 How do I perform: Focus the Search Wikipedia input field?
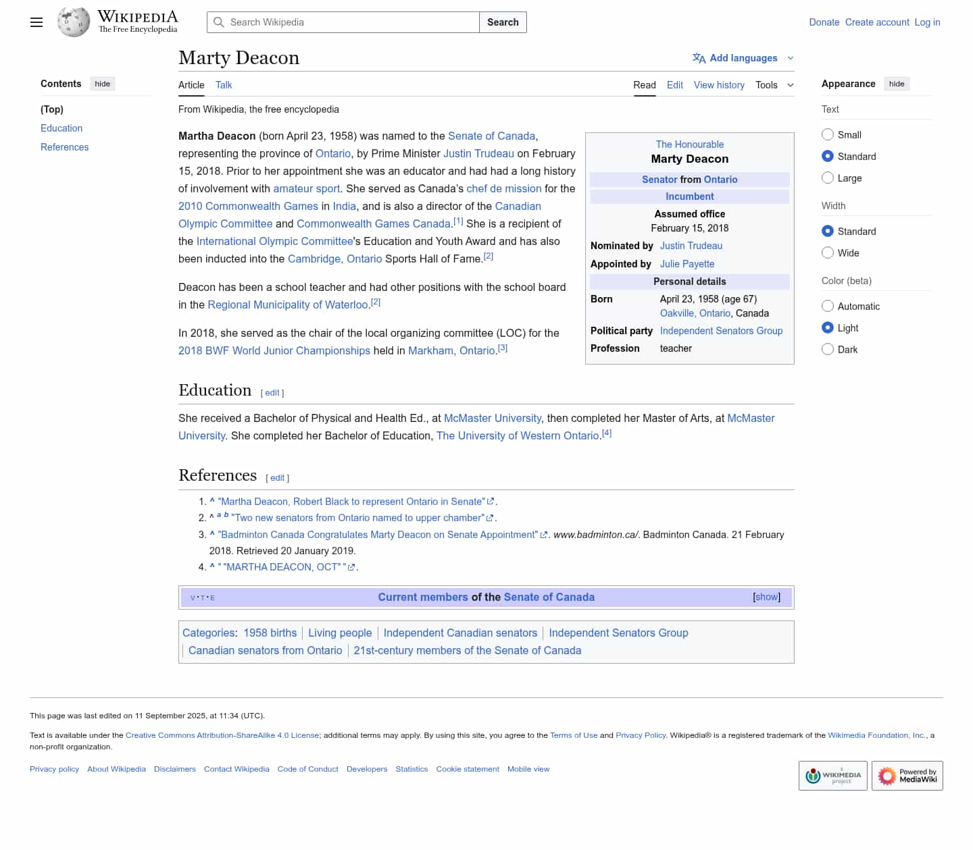point(351,22)
